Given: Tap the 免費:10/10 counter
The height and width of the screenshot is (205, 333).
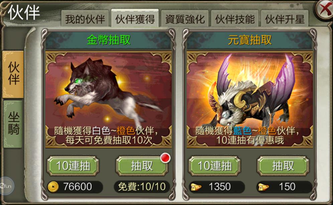Looking at the screenshot, I should 142,187.
